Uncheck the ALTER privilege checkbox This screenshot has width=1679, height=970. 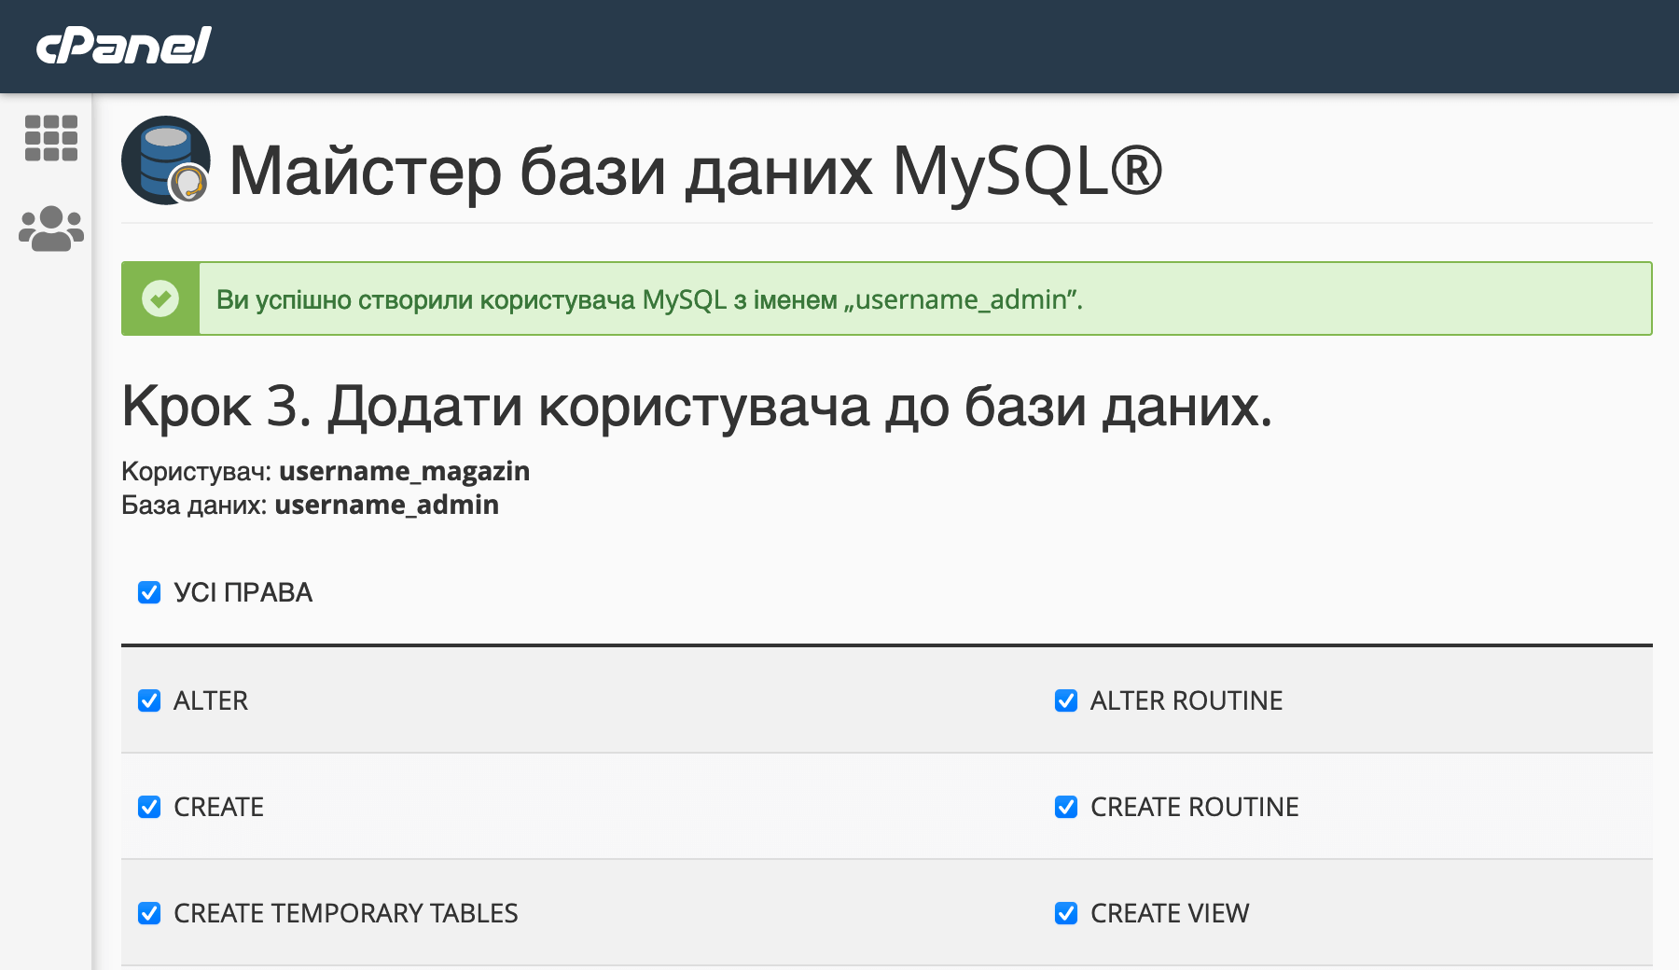pyautogui.click(x=149, y=700)
